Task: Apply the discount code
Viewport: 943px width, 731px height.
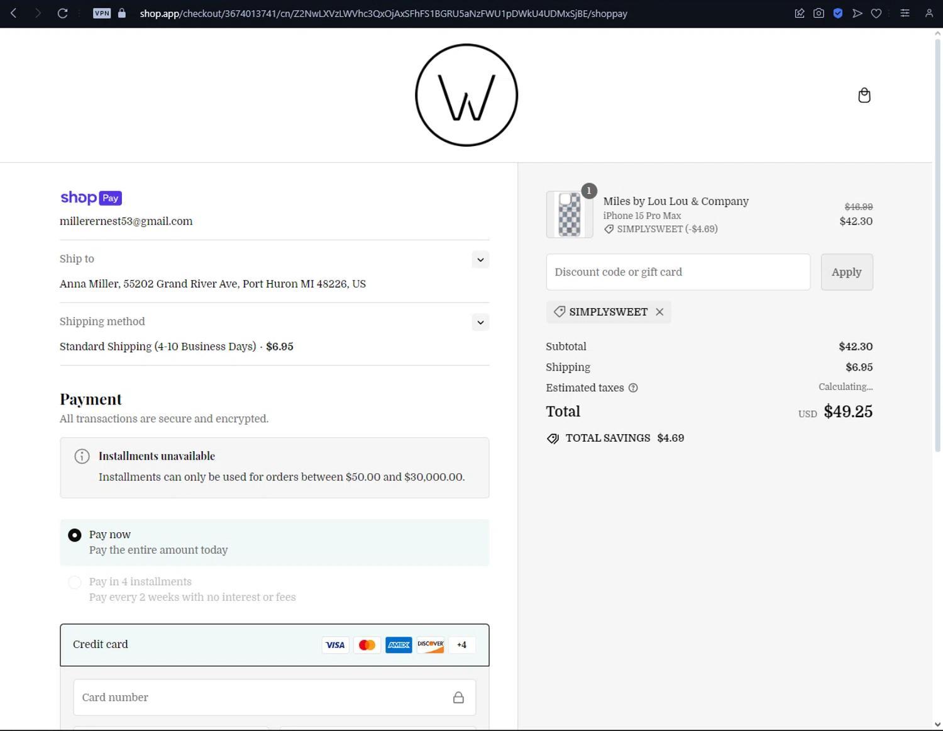Action: (x=847, y=272)
